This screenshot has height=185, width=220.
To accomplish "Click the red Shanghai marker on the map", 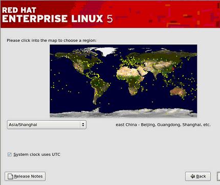I will coord(173,69).
